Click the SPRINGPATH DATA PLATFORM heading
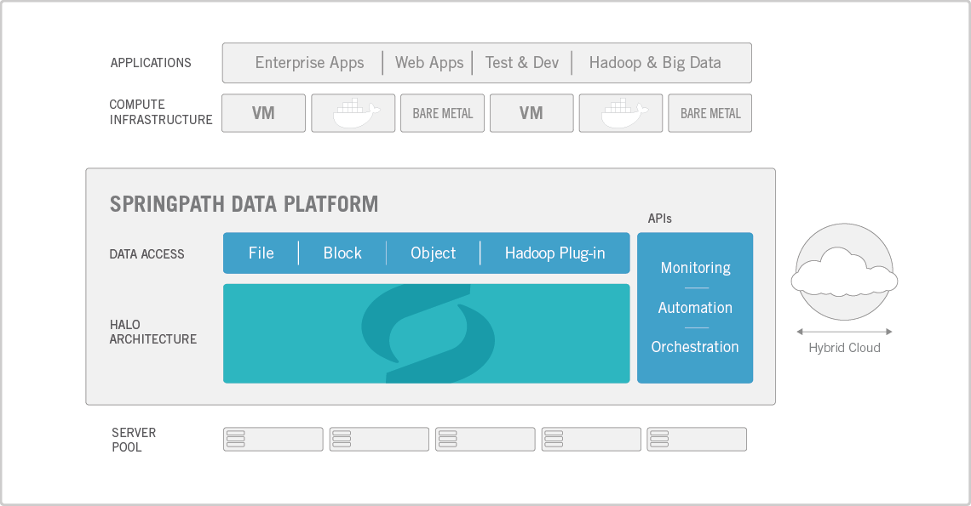This screenshot has width=971, height=506. tap(244, 204)
